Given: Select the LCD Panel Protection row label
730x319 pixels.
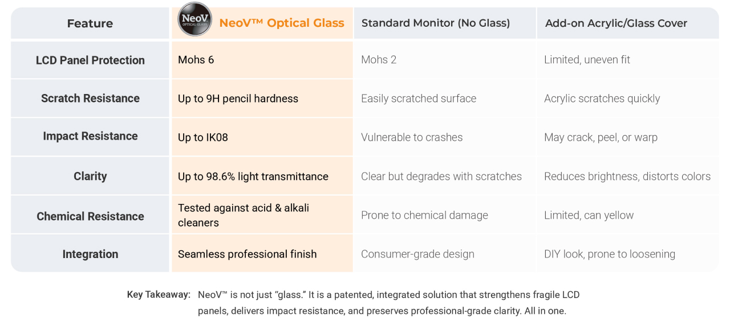Looking at the screenshot, I should coord(90,60).
